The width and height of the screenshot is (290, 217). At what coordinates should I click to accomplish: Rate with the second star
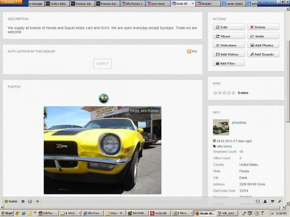click(x=220, y=93)
